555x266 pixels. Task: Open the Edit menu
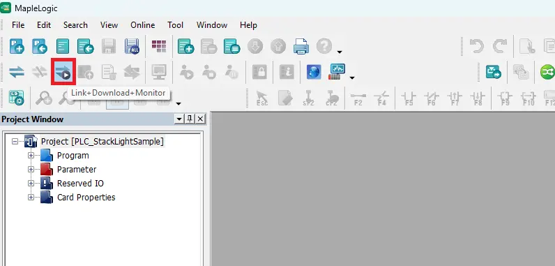coord(44,25)
